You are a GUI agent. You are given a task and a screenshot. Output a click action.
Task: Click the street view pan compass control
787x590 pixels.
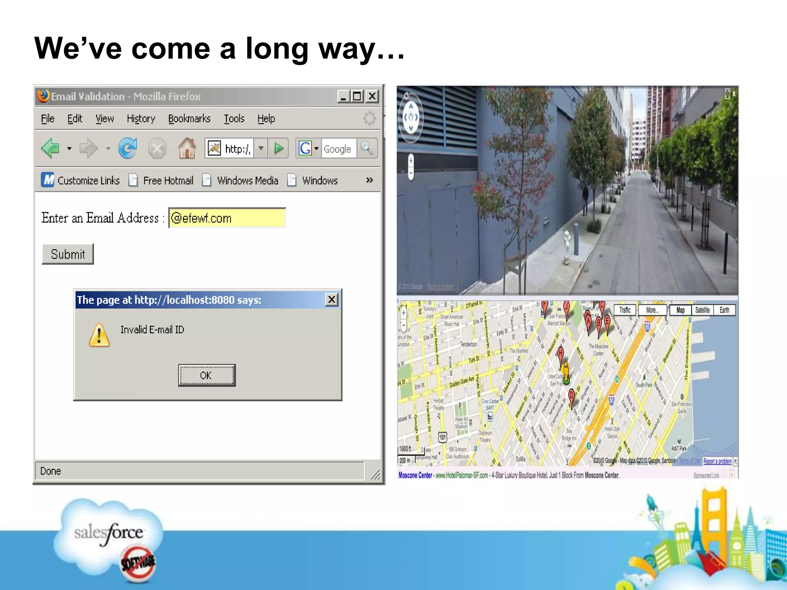pos(410,118)
